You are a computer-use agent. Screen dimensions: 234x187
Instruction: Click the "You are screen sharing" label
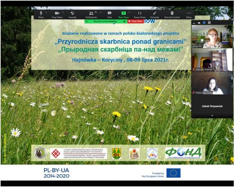coord(105,21)
